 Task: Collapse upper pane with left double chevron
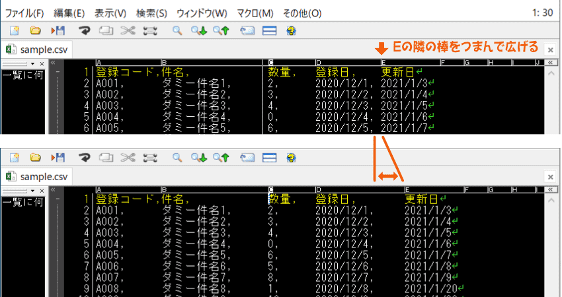[x=53, y=63]
